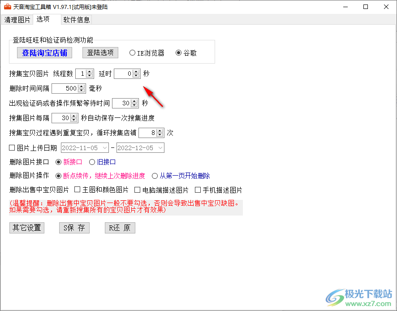
Task: Increase 删除时间间隔 milliseconds value
Action: tap(82, 86)
